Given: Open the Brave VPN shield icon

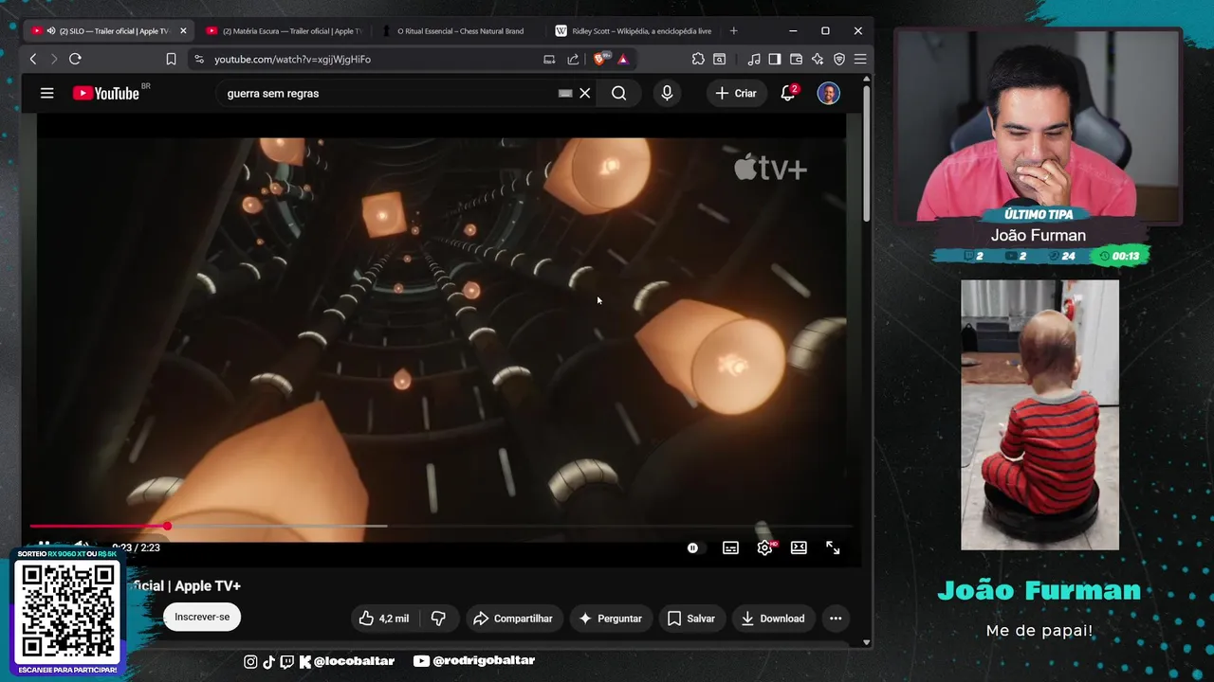Looking at the screenshot, I should (839, 59).
